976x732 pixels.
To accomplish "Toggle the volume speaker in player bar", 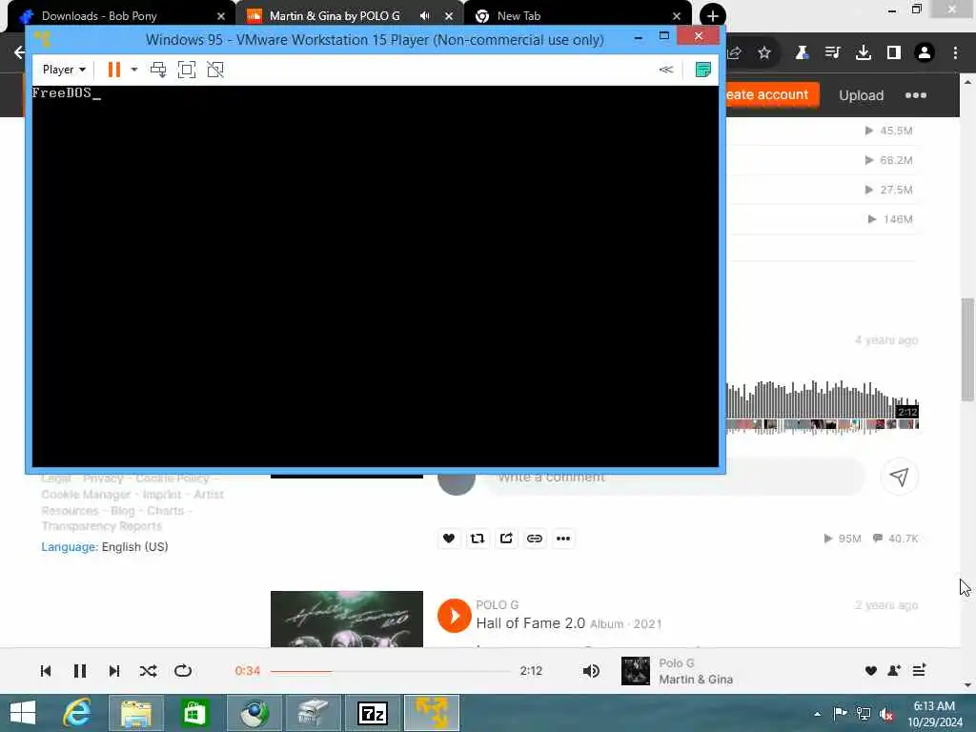I will (591, 671).
